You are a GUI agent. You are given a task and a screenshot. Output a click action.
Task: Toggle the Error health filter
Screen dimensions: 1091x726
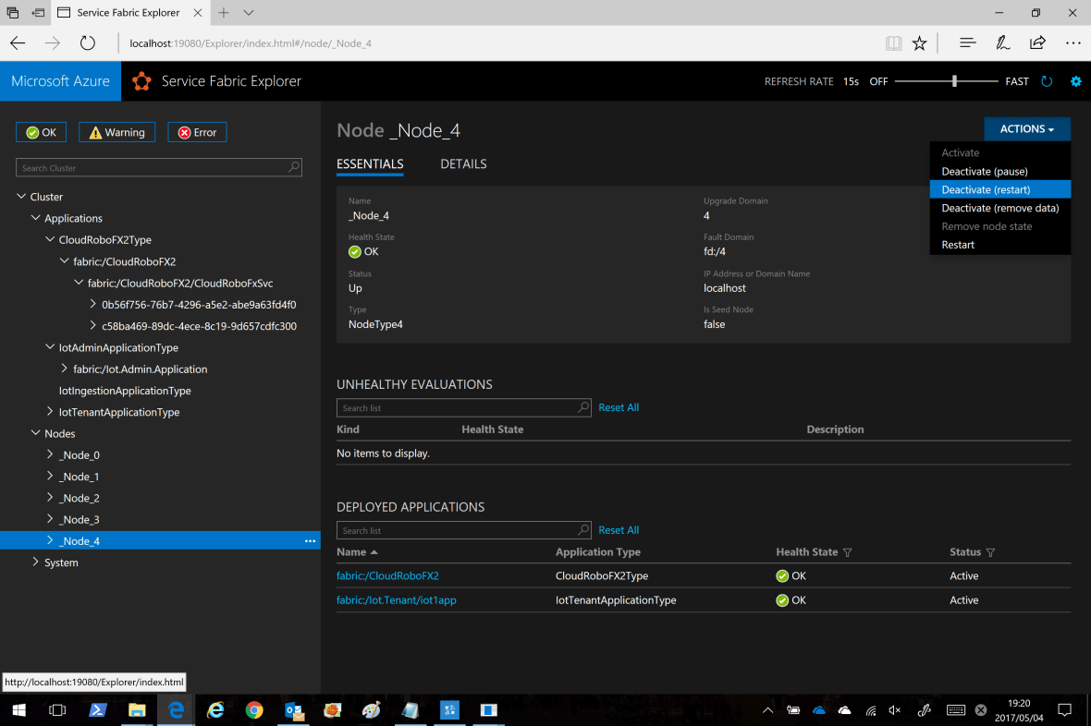(197, 132)
